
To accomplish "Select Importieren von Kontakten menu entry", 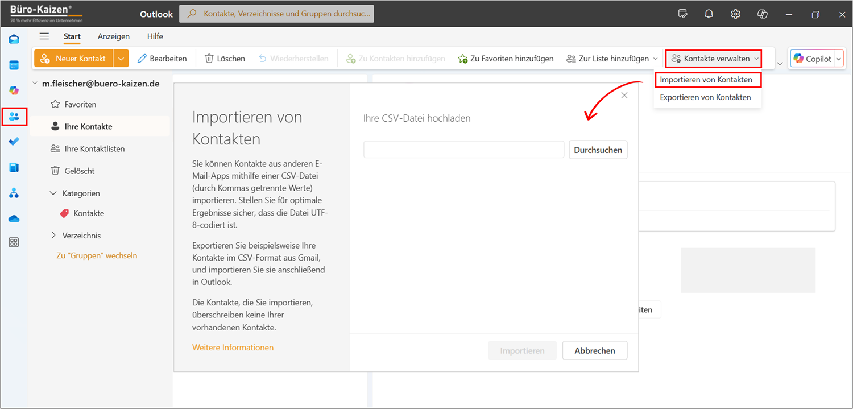I will pos(707,80).
